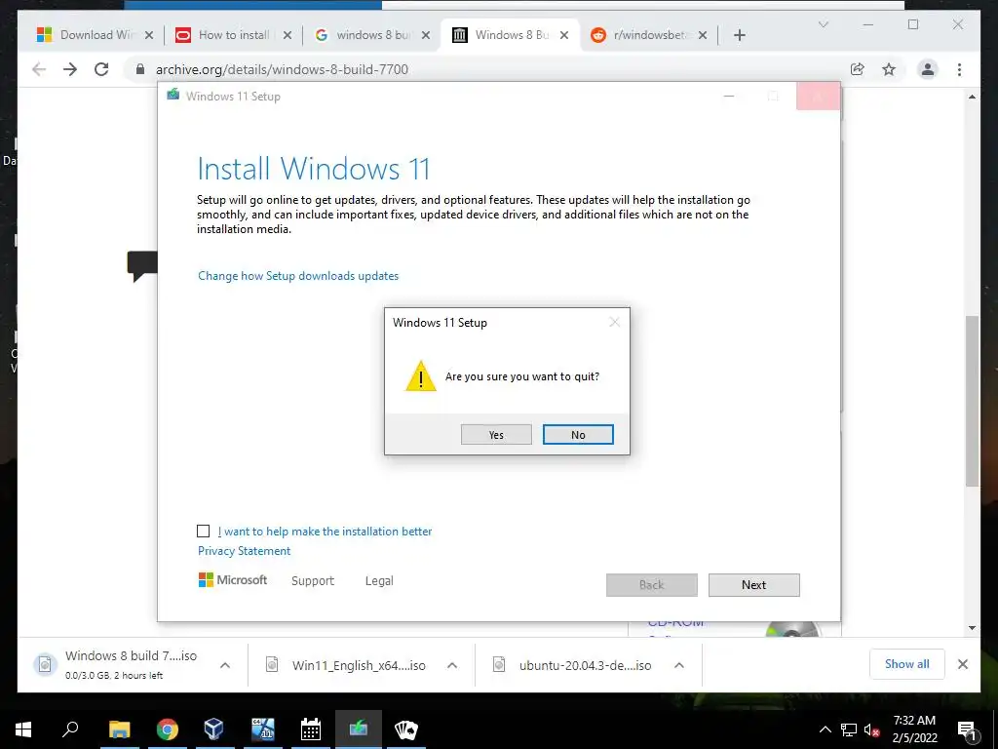
Task: Open File Explorer from the taskbar
Action: pos(119,729)
